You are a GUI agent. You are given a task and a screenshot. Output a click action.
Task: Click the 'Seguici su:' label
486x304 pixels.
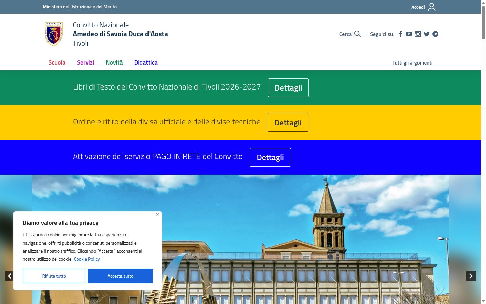click(x=382, y=34)
